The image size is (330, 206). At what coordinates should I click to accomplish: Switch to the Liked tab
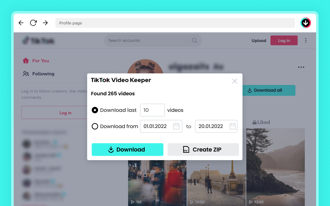coord(261,122)
